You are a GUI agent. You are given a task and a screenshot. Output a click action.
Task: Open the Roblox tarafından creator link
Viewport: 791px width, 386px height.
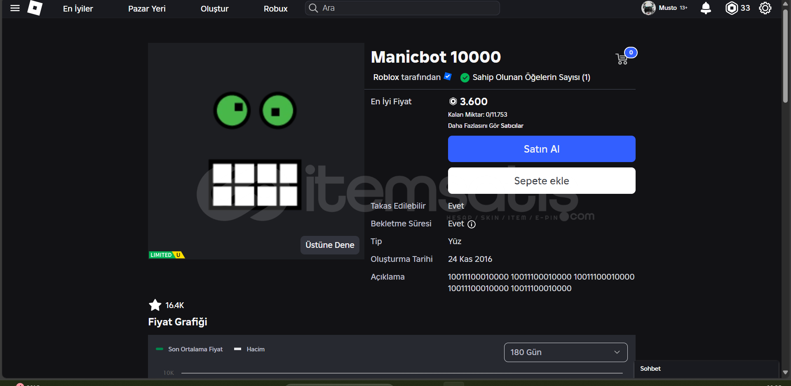407,77
